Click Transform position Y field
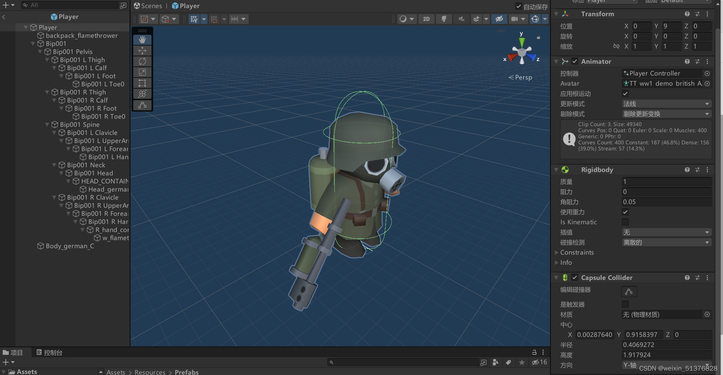The image size is (723, 375). pos(671,26)
